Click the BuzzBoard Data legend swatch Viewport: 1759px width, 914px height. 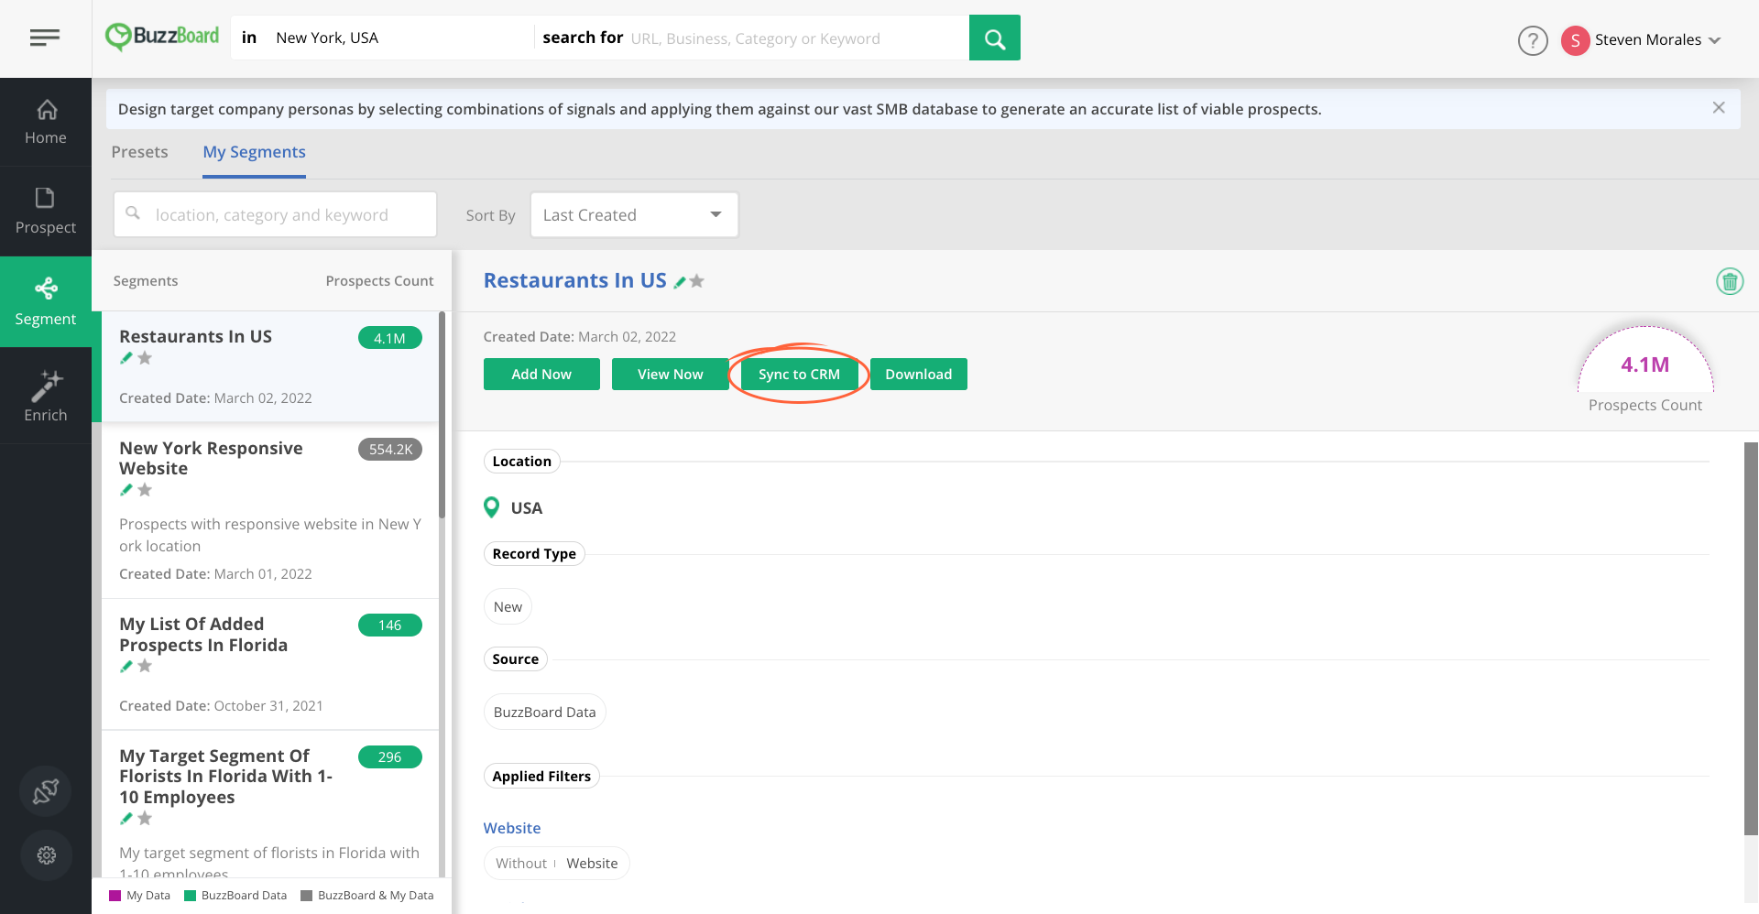point(191,896)
